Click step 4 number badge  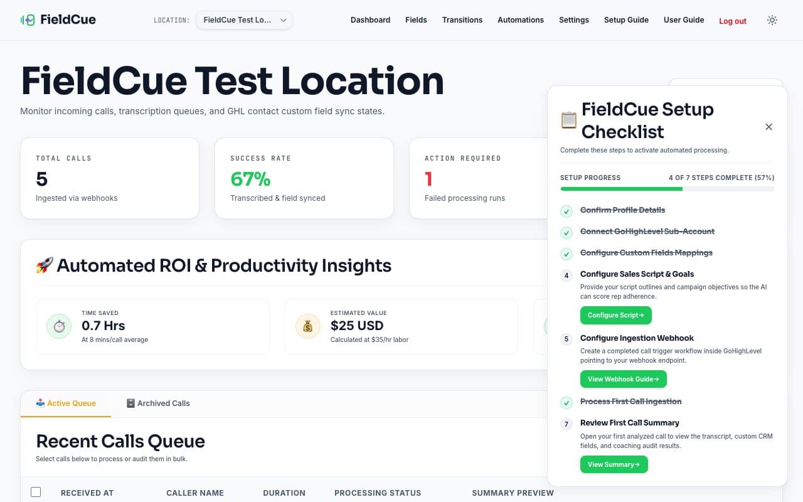click(566, 275)
